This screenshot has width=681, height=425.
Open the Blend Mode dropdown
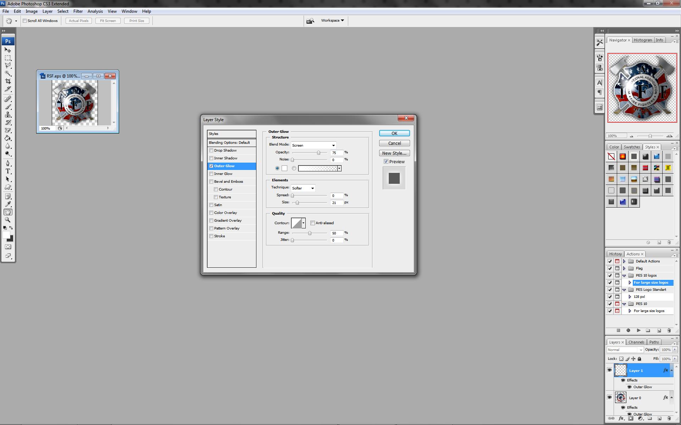coord(314,145)
